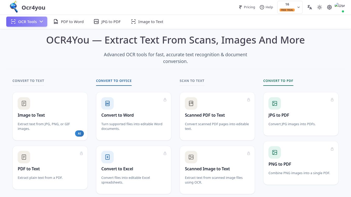Click the PNG to PDF image icon

coord(275,152)
